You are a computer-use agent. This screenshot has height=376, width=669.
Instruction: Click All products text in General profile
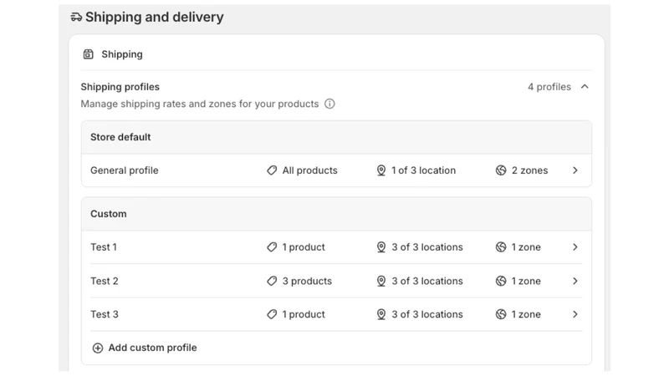(x=309, y=170)
